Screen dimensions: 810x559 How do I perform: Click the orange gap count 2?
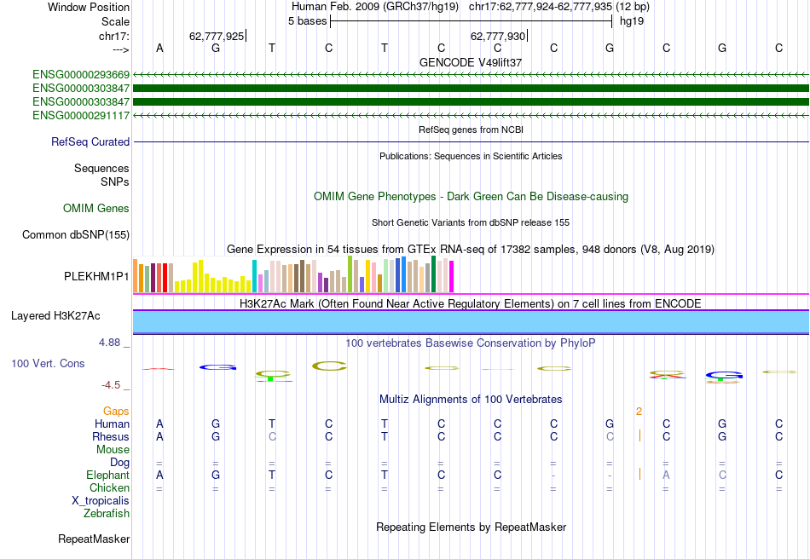639,412
